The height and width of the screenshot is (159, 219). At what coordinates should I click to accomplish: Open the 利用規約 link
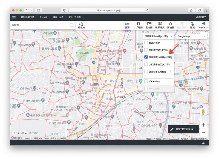coord(185,139)
